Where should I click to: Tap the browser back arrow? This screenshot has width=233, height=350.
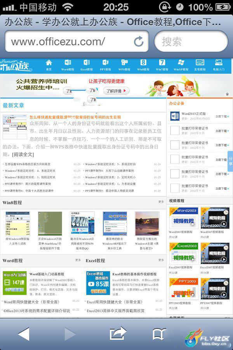[x=24, y=334]
